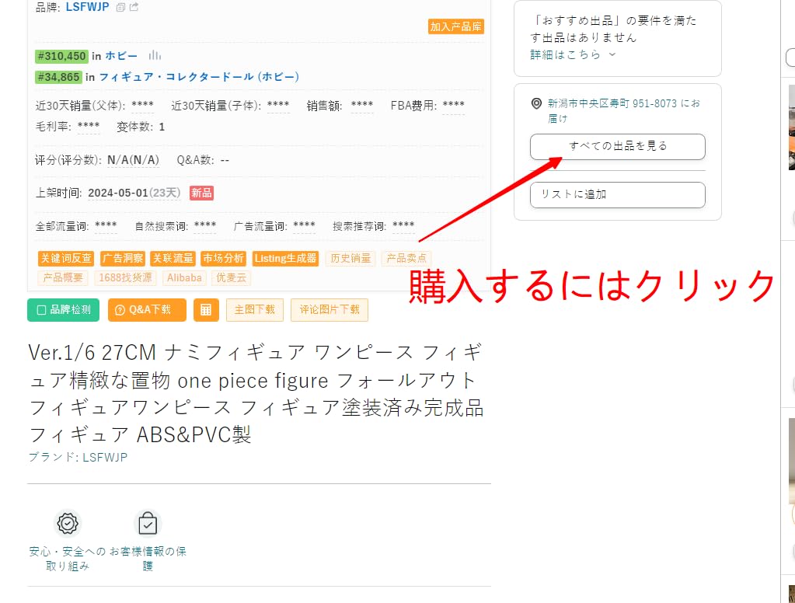Viewport: 795px width, 603px height.
Task: Add product to list via リストに追加
Action: (616, 195)
